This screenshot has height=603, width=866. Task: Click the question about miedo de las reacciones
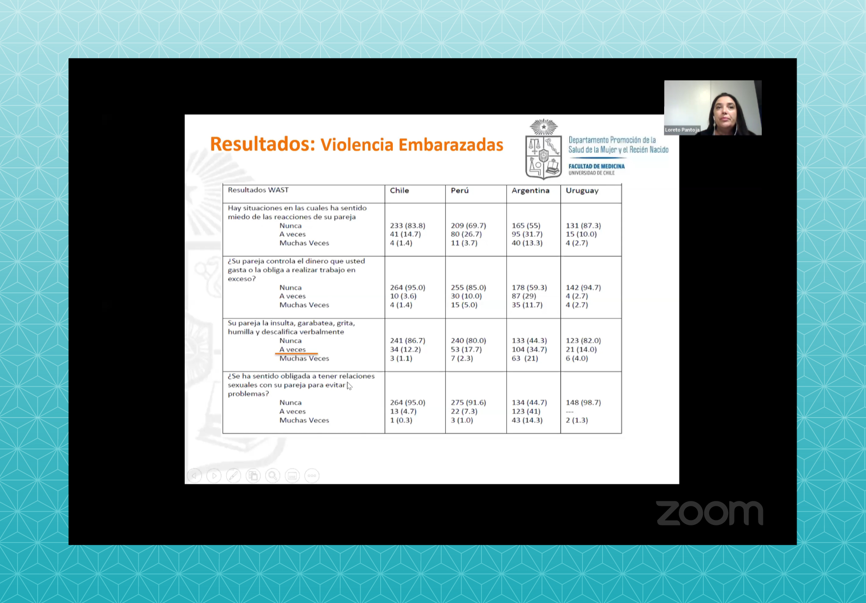pyautogui.click(x=297, y=212)
